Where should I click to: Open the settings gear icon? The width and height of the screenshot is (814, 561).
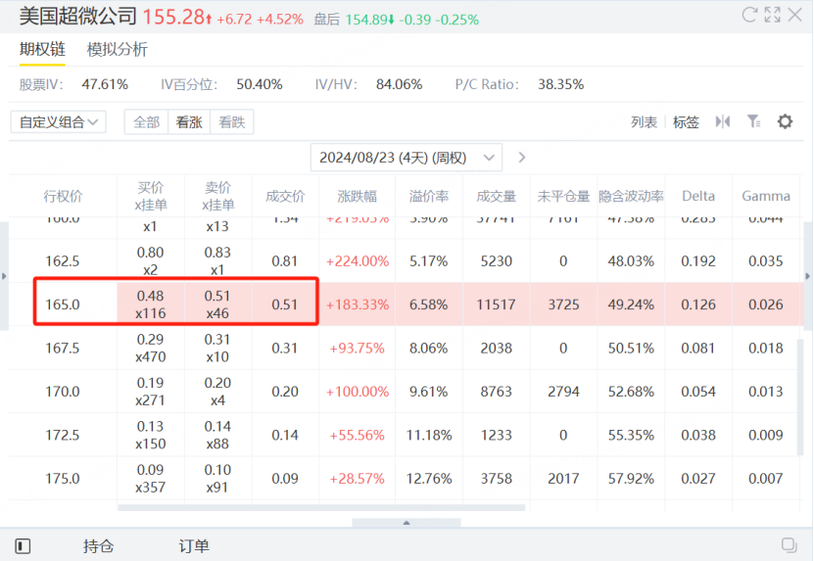[785, 121]
